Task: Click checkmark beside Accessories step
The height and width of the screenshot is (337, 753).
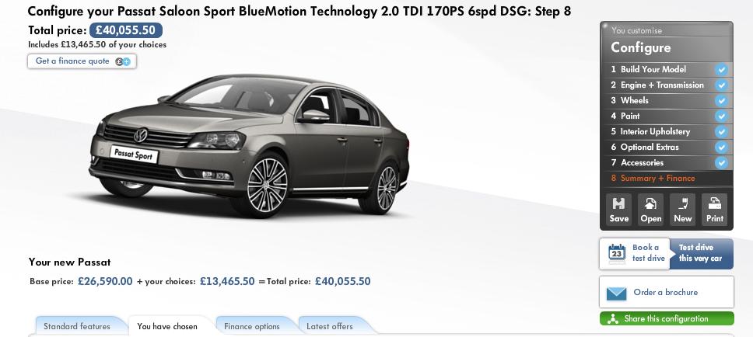Action: [x=721, y=163]
